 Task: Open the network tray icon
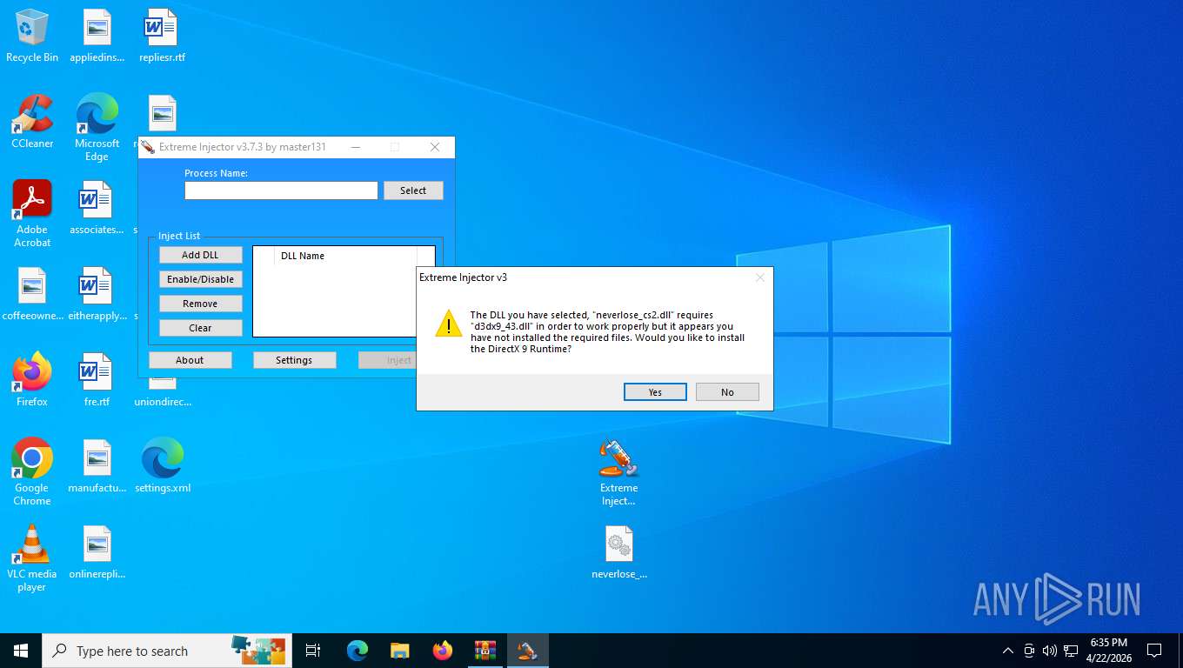(1071, 651)
